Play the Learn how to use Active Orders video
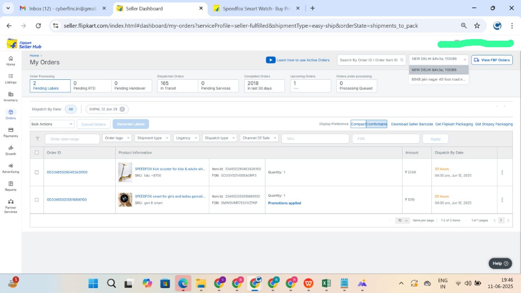 point(271,60)
